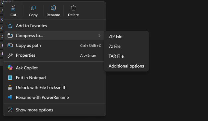Click the Copy icon

(33, 8)
